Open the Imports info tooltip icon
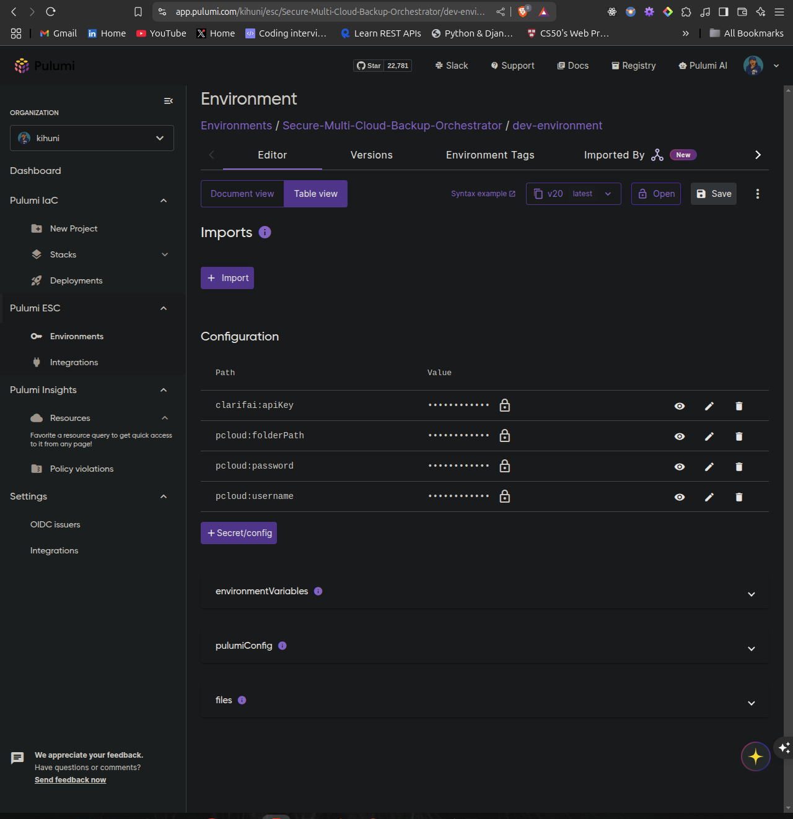The image size is (793, 819). tap(265, 232)
